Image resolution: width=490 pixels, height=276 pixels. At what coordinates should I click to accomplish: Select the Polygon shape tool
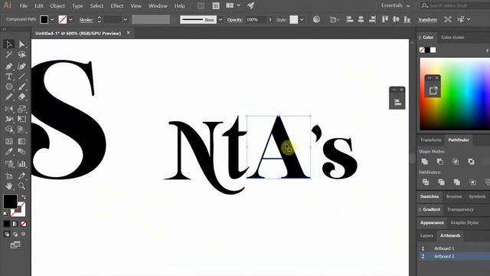8,87
